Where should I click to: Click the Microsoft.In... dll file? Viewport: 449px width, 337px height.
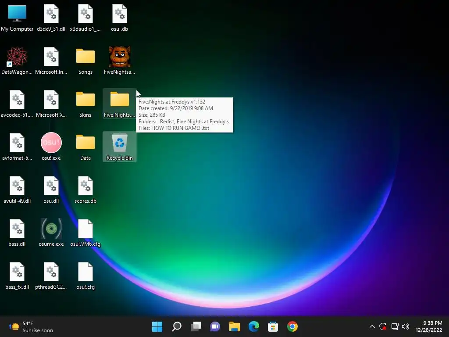click(x=51, y=61)
